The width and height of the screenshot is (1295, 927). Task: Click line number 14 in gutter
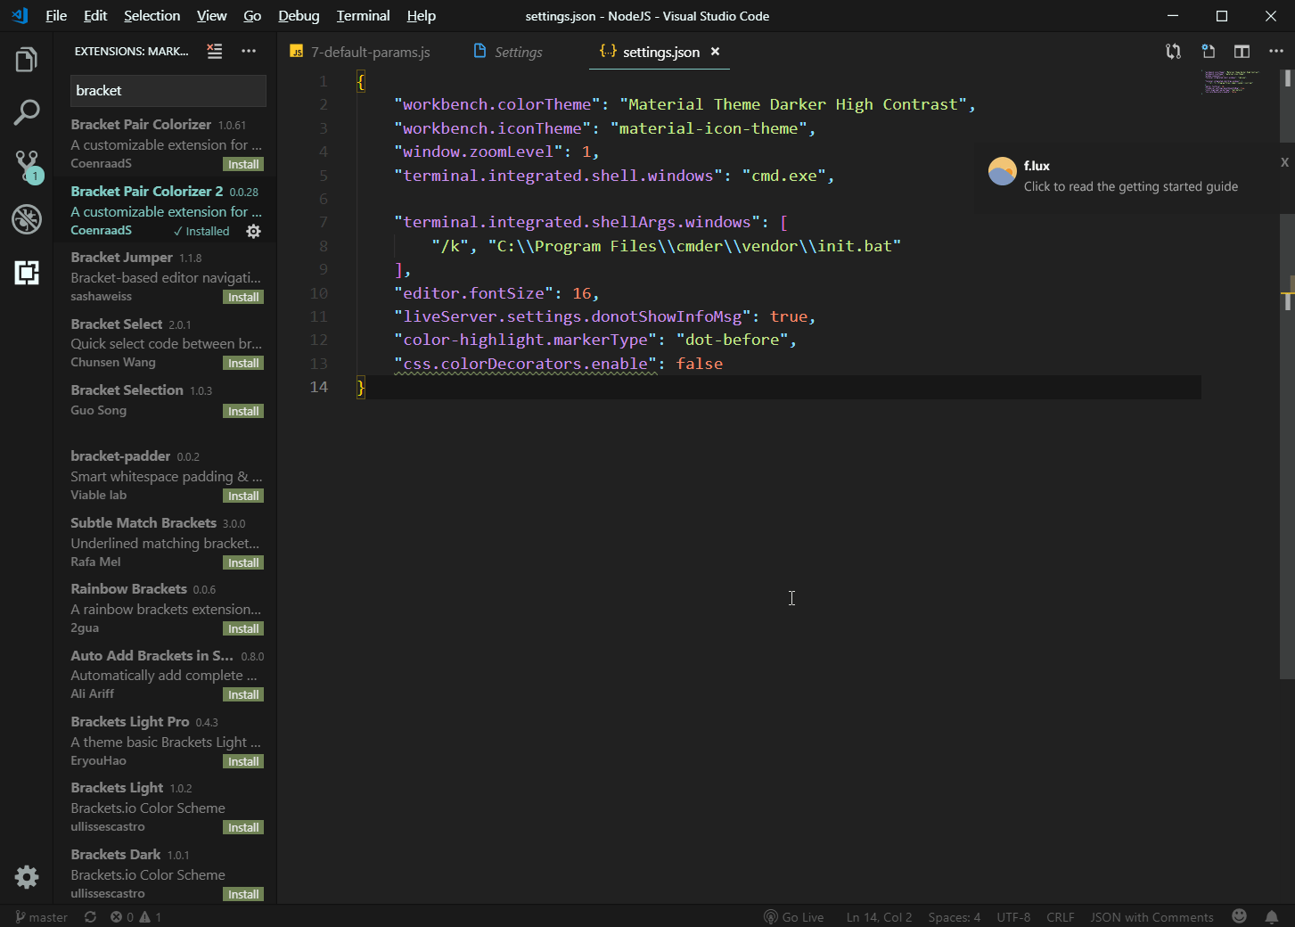pos(318,387)
